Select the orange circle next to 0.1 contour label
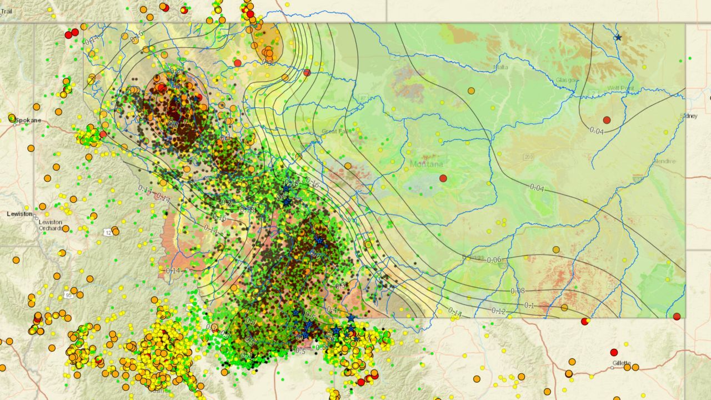Screen dimensions: 711x400 [564, 307]
